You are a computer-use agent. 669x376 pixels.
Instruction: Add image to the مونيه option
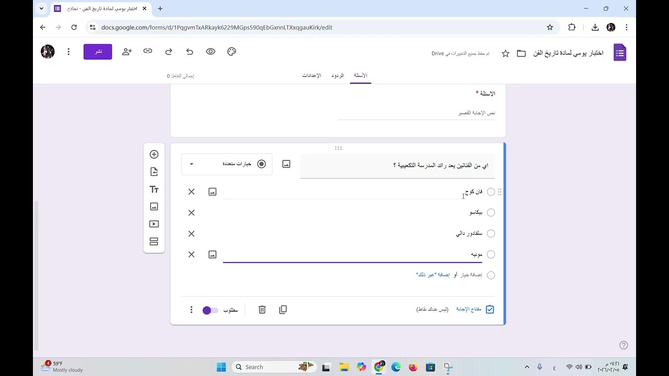212,254
